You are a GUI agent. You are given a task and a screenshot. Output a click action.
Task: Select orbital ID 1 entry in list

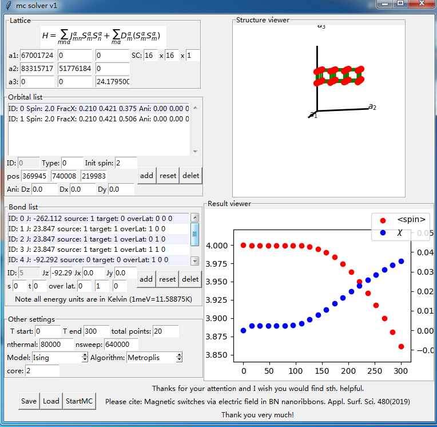[x=97, y=119]
